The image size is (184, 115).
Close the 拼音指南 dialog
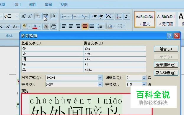(177, 36)
